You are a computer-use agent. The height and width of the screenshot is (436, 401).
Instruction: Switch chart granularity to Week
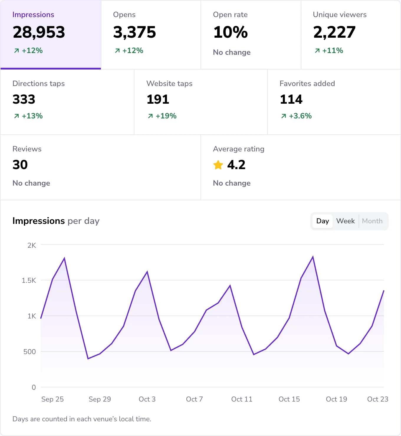pos(345,221)
